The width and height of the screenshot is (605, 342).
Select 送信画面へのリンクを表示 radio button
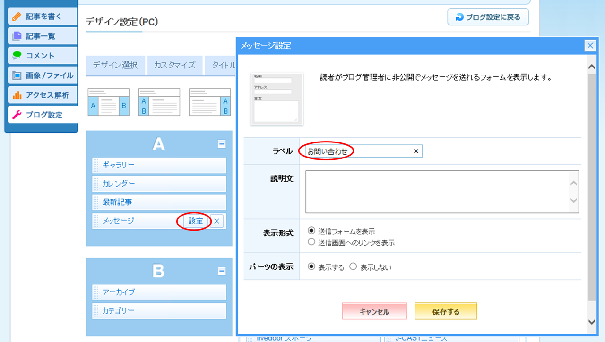pos(311,242)
